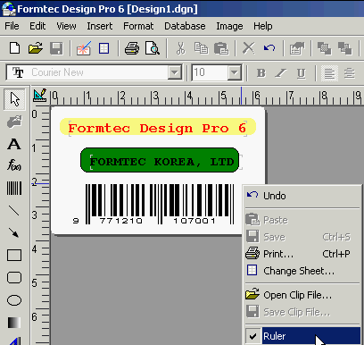Click Bring to Front icon
The image size is (364, 345).
click(x=324, y=48)
